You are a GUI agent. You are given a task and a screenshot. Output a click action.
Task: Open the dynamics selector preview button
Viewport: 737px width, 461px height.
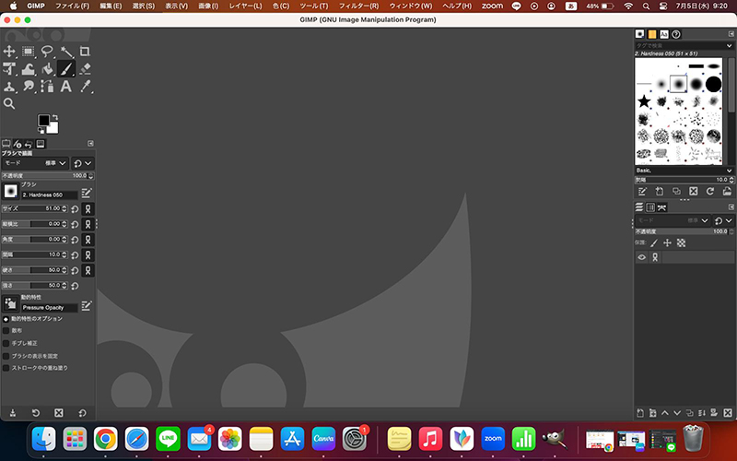10,304
